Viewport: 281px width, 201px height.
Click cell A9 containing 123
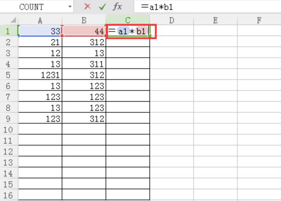(40, 118)
